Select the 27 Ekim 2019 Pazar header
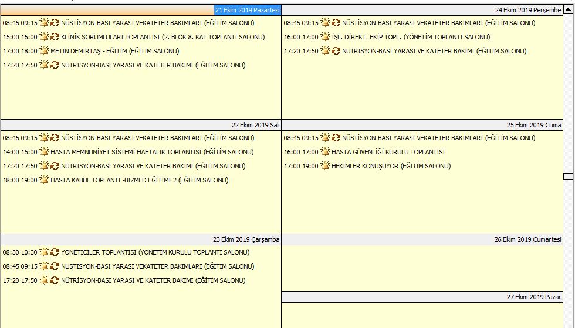Screen dimensions: 575x328 [x=533, y=297]
